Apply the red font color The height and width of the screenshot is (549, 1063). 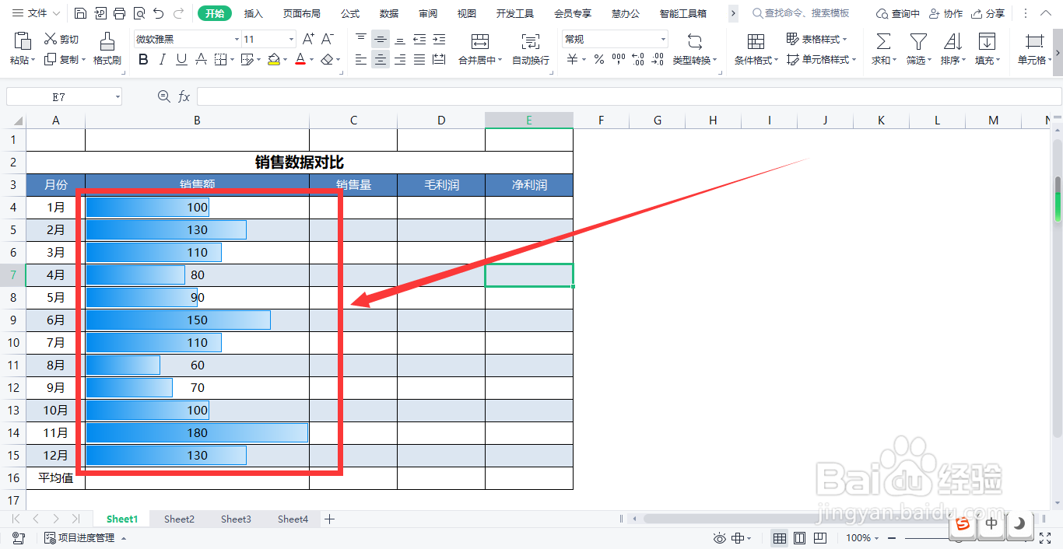coord(301,59)
